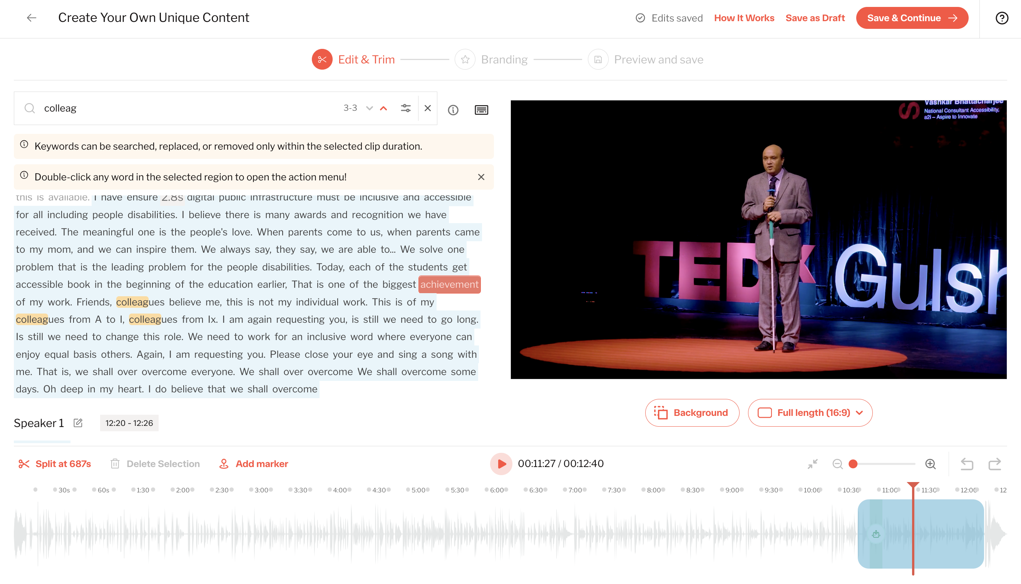Go to next search match chevron
1021x584 pixels.
pos(370,108)
